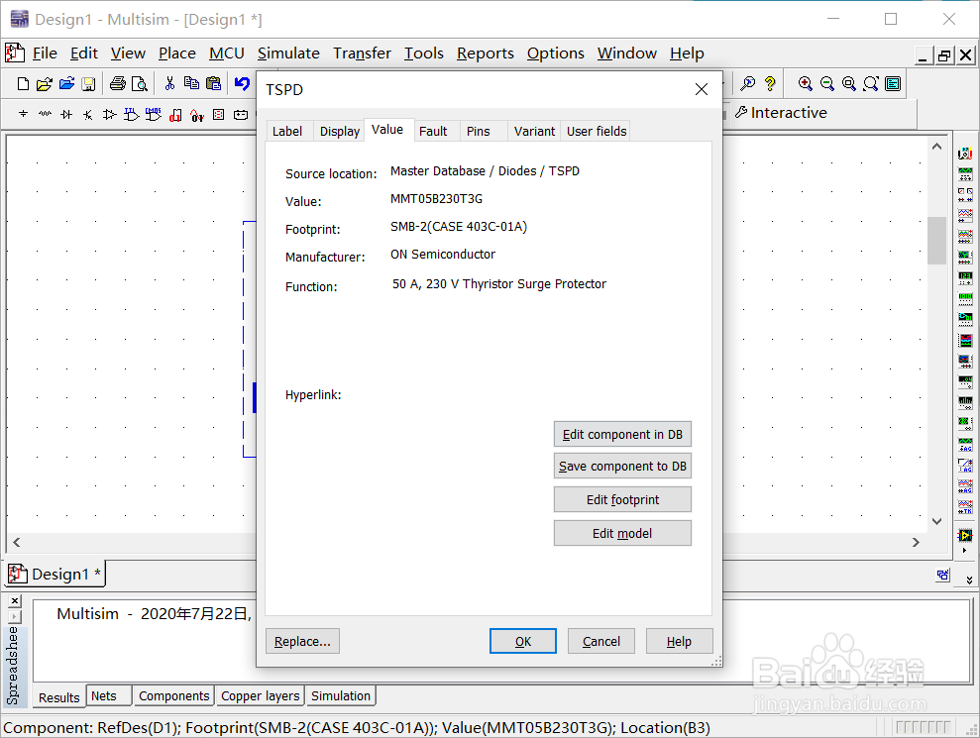Place a Basic component (resistor icon)
The width and height of the screenshot is (980, 738).
pyautogui.click(x=45, y=114)
